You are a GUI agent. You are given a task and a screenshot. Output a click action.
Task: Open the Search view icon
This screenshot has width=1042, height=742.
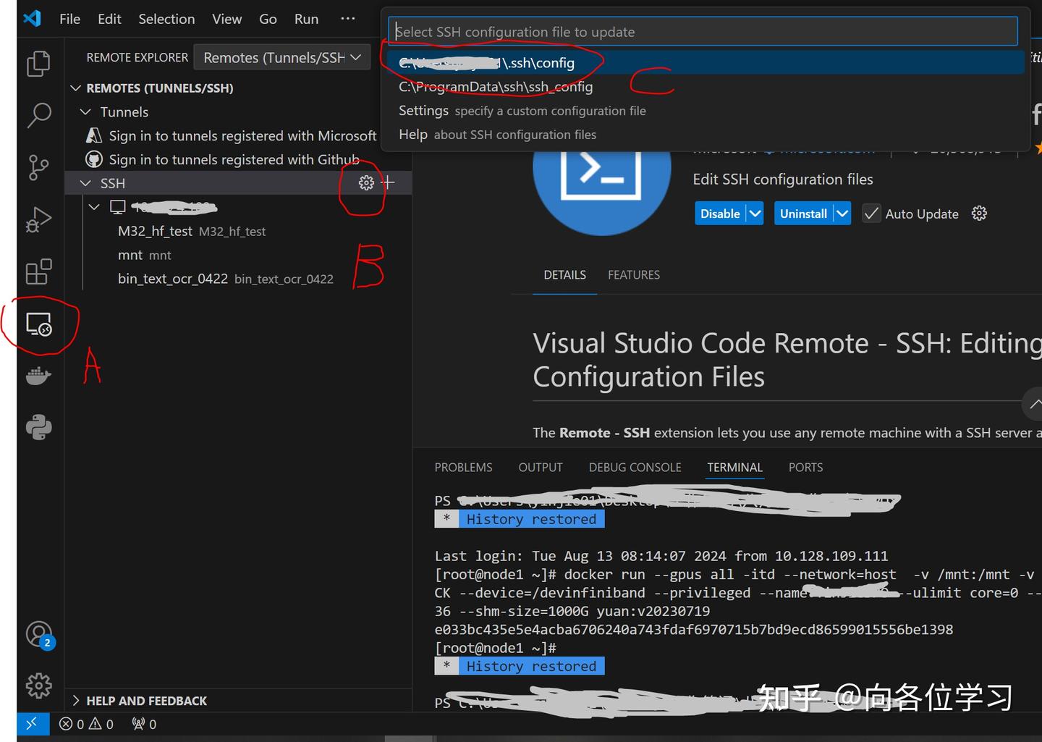click(x=38, y=115)
